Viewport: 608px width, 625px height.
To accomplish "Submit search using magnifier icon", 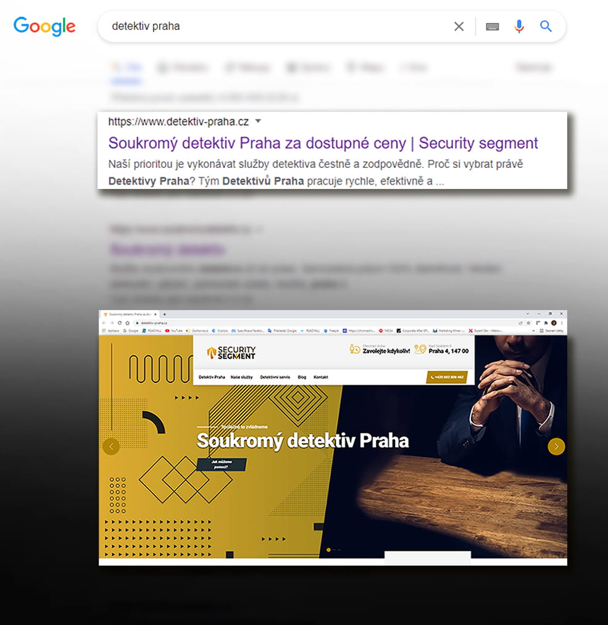I will click(546, 27).
